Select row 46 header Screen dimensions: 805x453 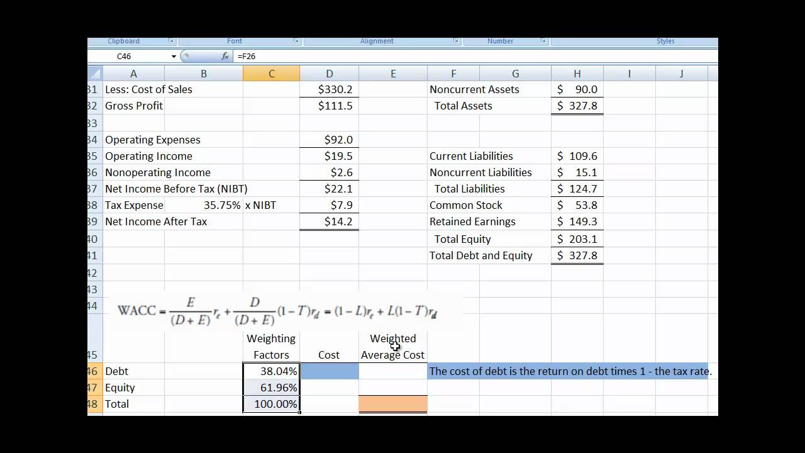coord(94,371)
